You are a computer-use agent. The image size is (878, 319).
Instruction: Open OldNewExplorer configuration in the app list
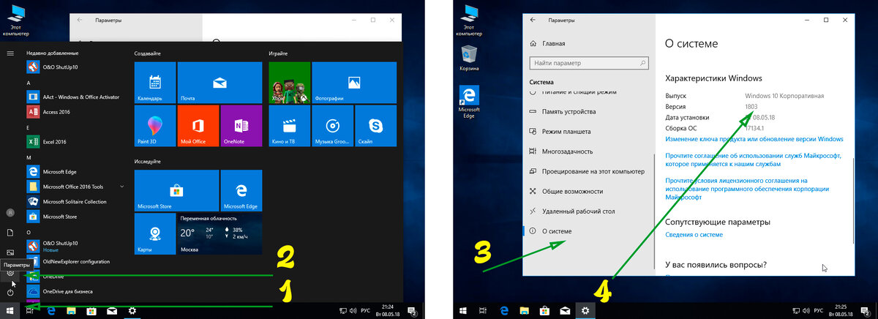point(70,261)
